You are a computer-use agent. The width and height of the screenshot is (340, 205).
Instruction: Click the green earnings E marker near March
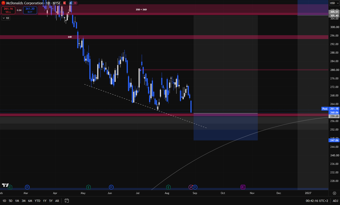pos(10,187)
